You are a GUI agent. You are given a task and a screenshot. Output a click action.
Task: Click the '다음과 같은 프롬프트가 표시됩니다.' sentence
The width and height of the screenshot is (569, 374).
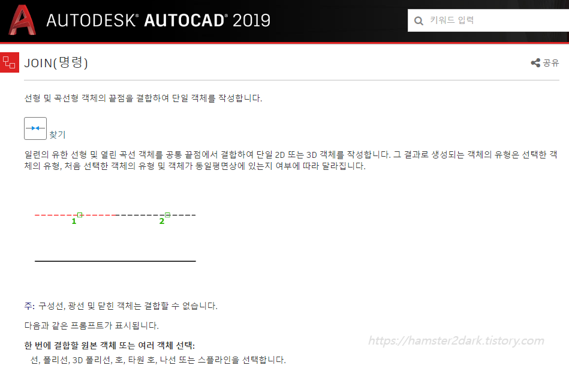[92, 325]
